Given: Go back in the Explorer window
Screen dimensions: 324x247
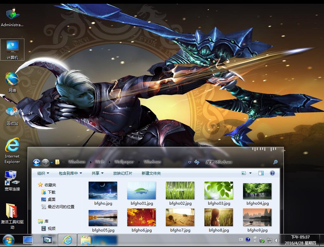Looking at the screenshot, I should [37, 162].
